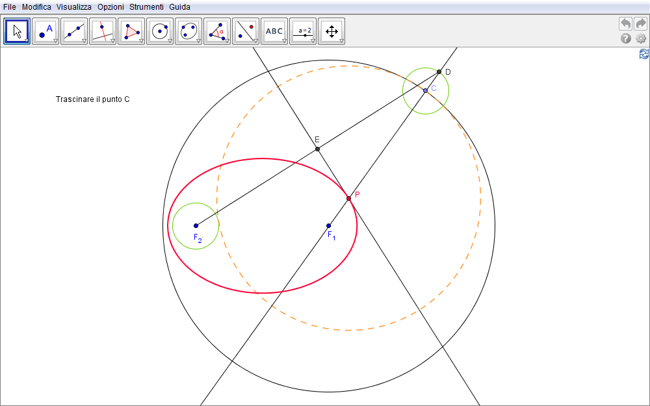The width and height of the screenshot is (650, 406).
Task: Choose the line through two points tool
Action: click(74, 31)
